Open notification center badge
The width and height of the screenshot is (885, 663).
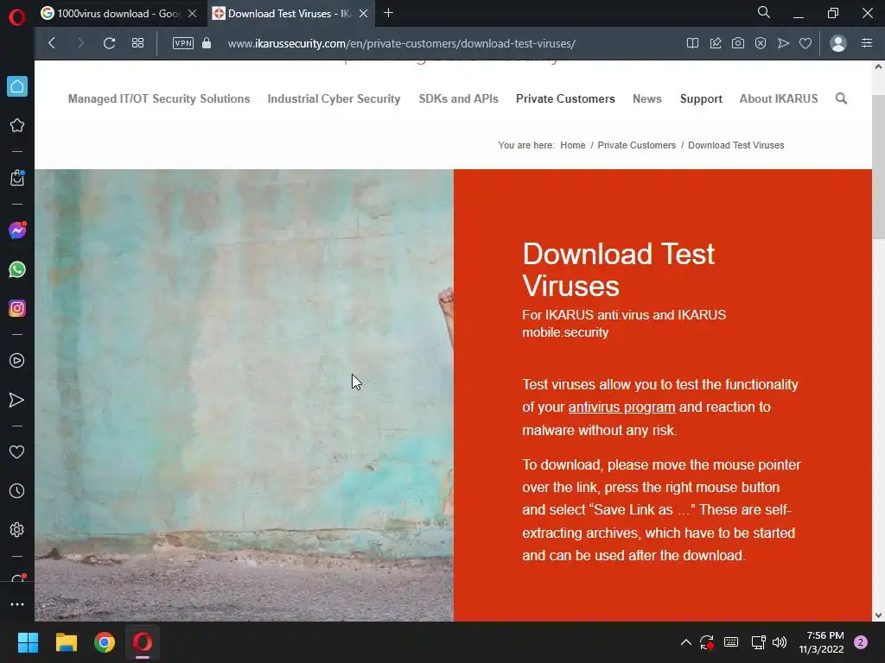point(861,642)
